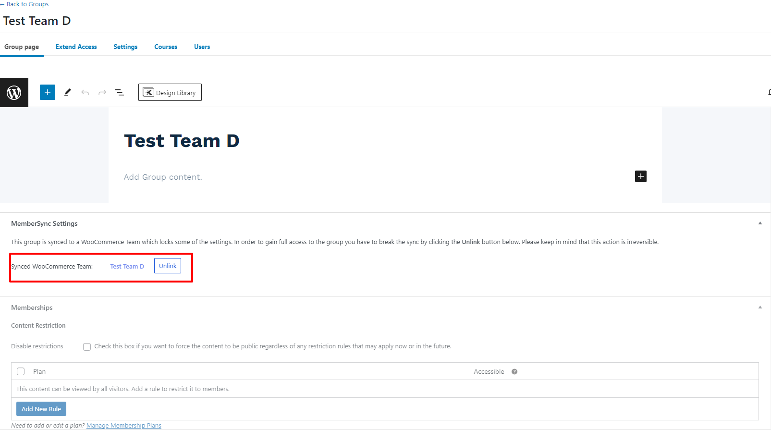Click the Add Group content placeholder
Screen dimensions: 771x430
(x=163, y=177)
